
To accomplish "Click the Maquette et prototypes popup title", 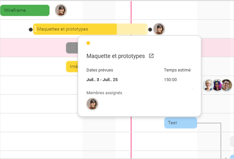I will coord(115,56).
